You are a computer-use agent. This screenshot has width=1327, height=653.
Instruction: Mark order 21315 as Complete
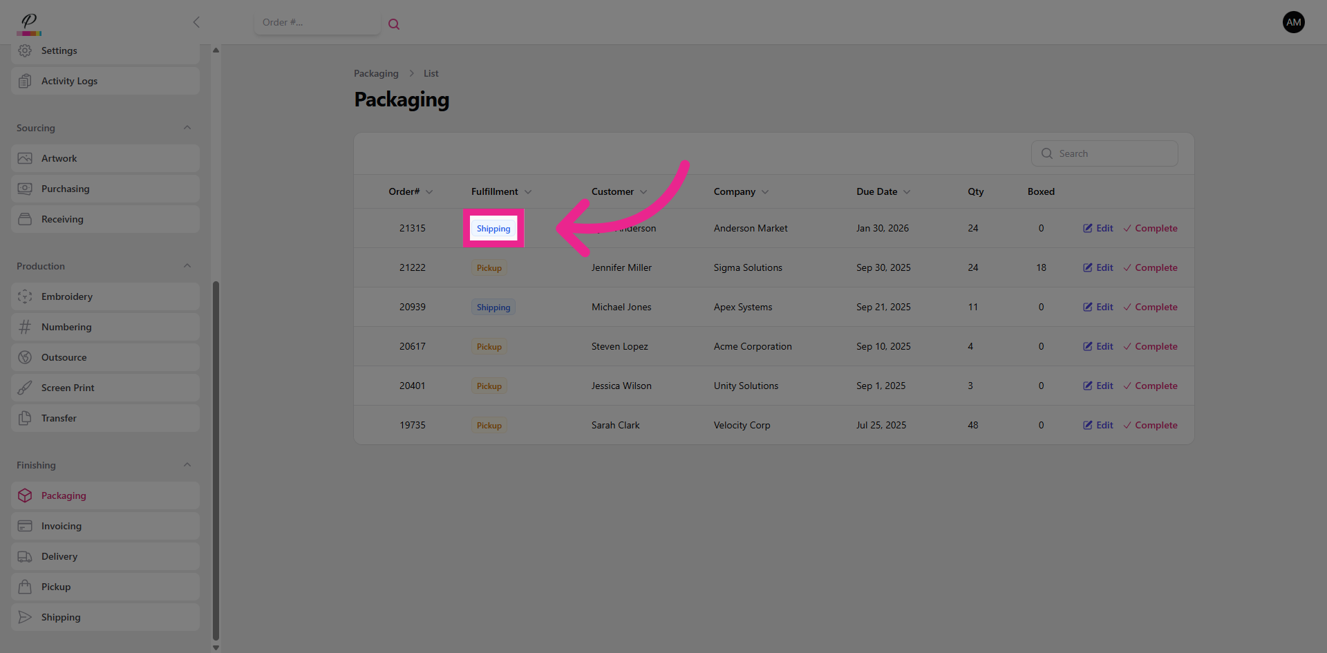tap(1150, 228)
